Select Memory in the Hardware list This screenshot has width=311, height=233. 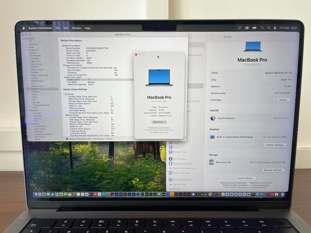(34, 78)
